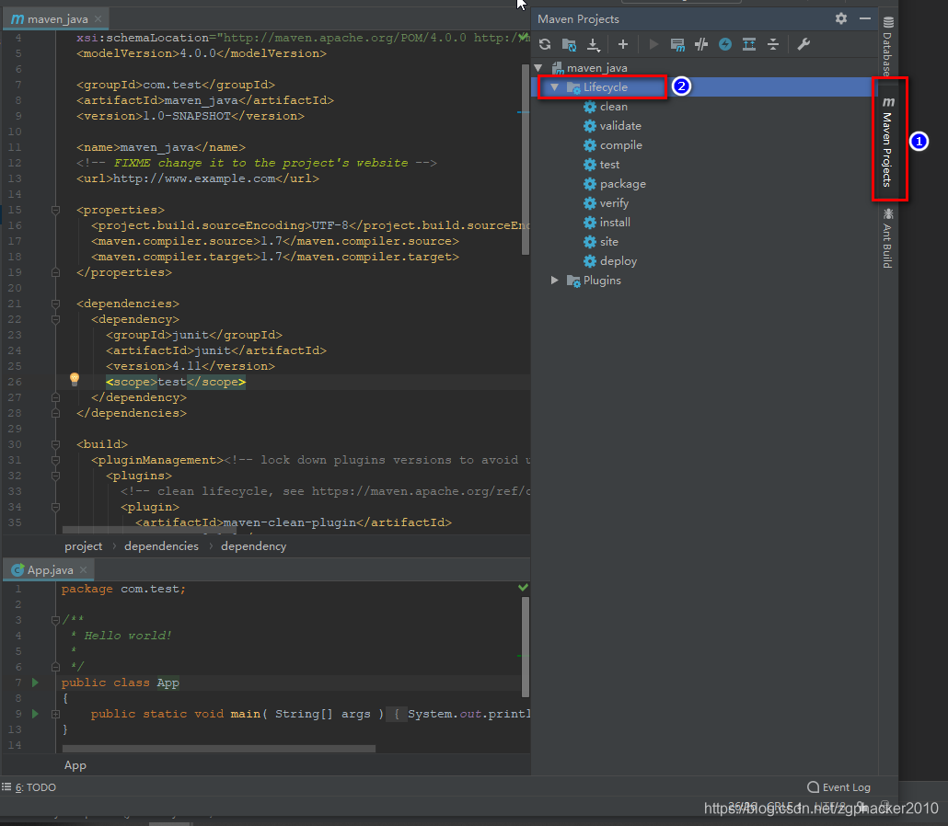
Task: Click dependency breadcrumb
Action: pos(253,546)
